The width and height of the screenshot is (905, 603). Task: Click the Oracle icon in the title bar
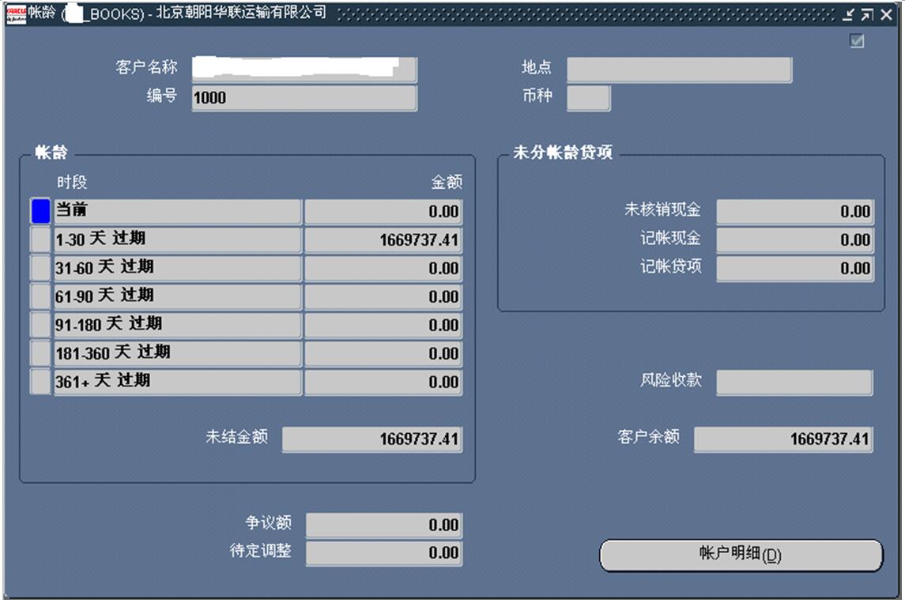[16, 13]
